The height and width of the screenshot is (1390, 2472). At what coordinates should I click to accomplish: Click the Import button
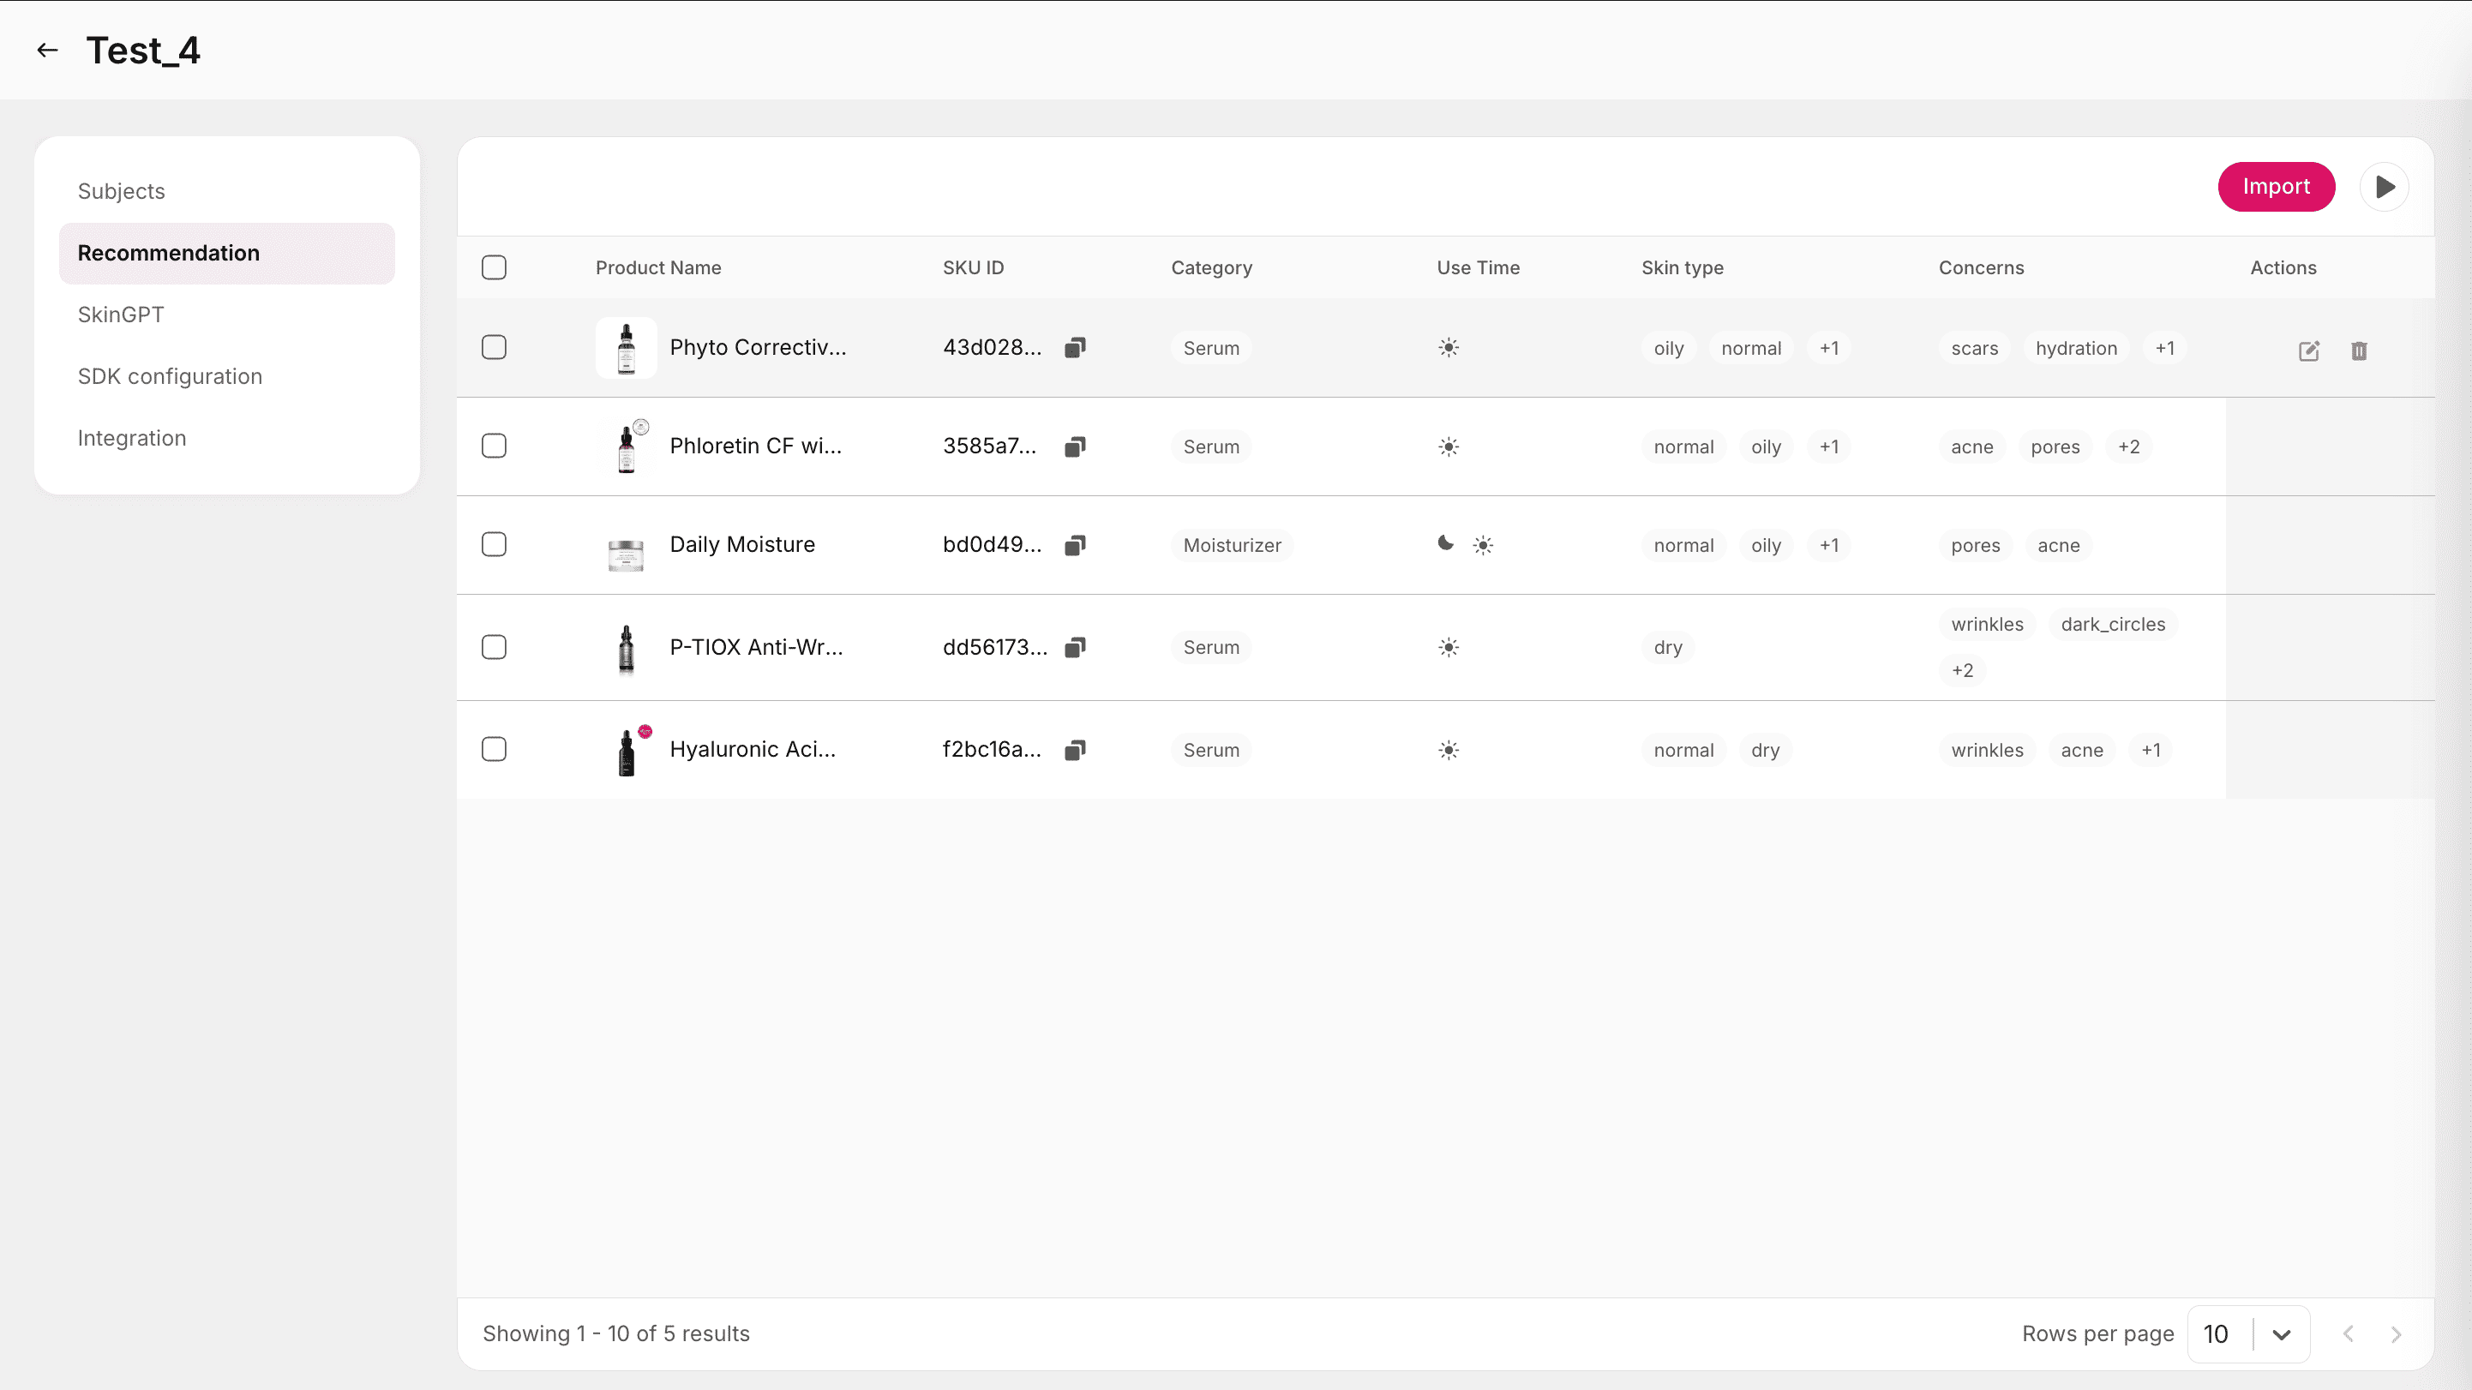(x=2275, y=187)
